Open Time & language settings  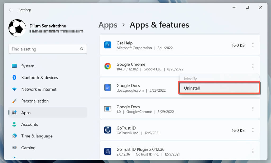pyautogui.click(x=48, y=136)
